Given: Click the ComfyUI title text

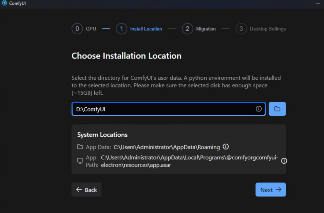Looking at the screenshot, I should pos(18,3).
